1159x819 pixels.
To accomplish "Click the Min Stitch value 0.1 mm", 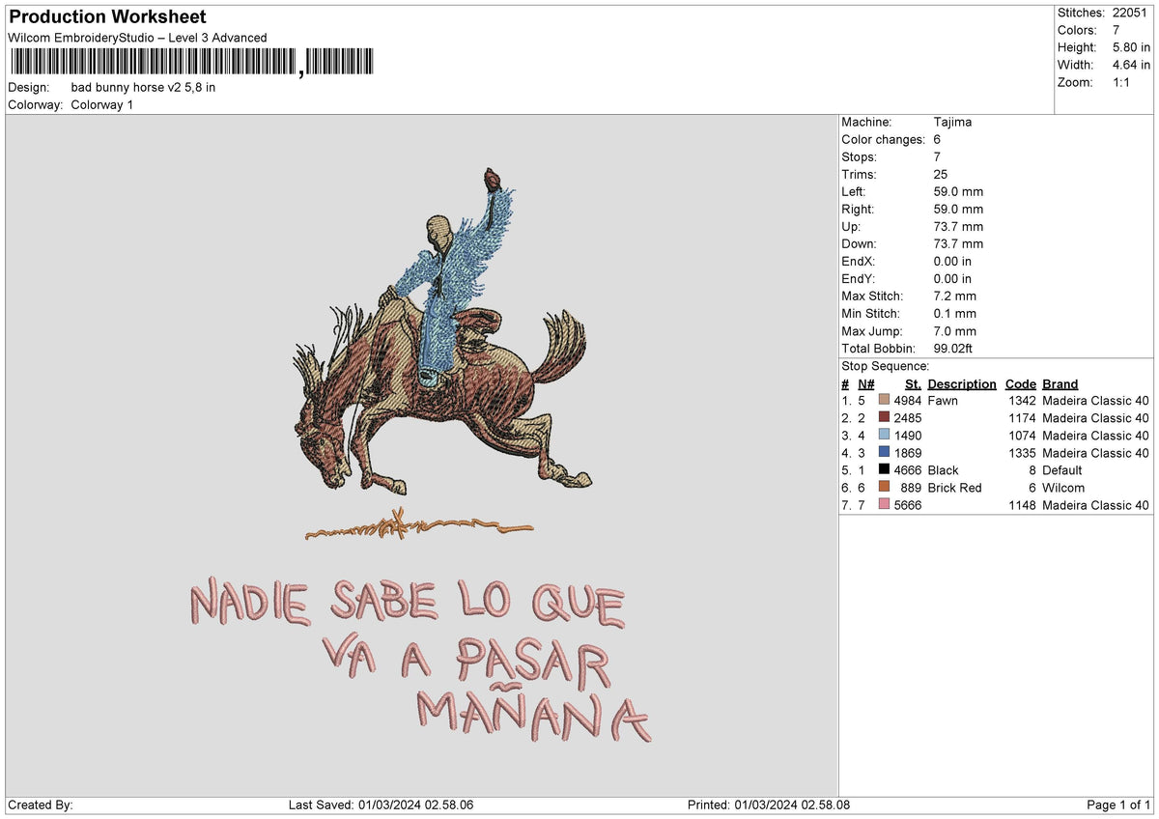I will click(955, 314).
